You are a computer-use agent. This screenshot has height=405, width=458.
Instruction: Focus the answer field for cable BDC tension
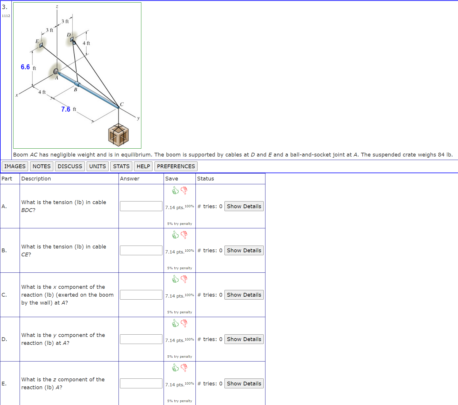click(x=141, y=206)
